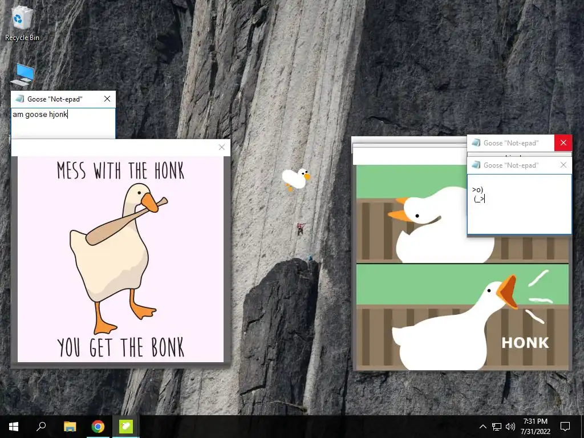Image resolution: width=584 pixels, height=438 pixels.
Task: Select the This PC computer desktop icon
Action: tap(23, 75)
